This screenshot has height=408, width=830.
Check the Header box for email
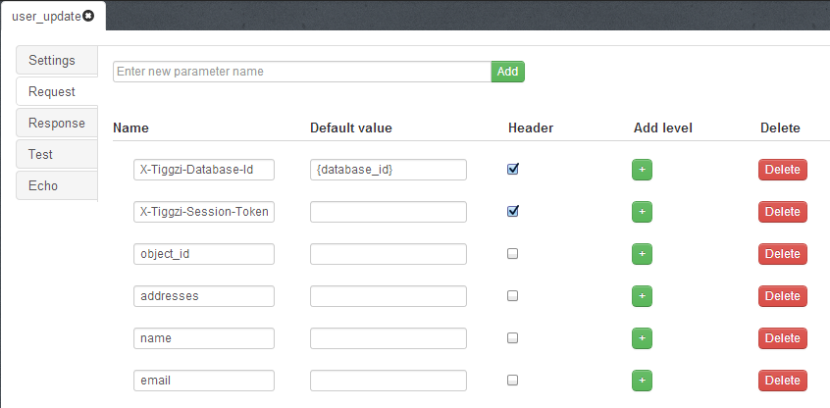(512, 380)
